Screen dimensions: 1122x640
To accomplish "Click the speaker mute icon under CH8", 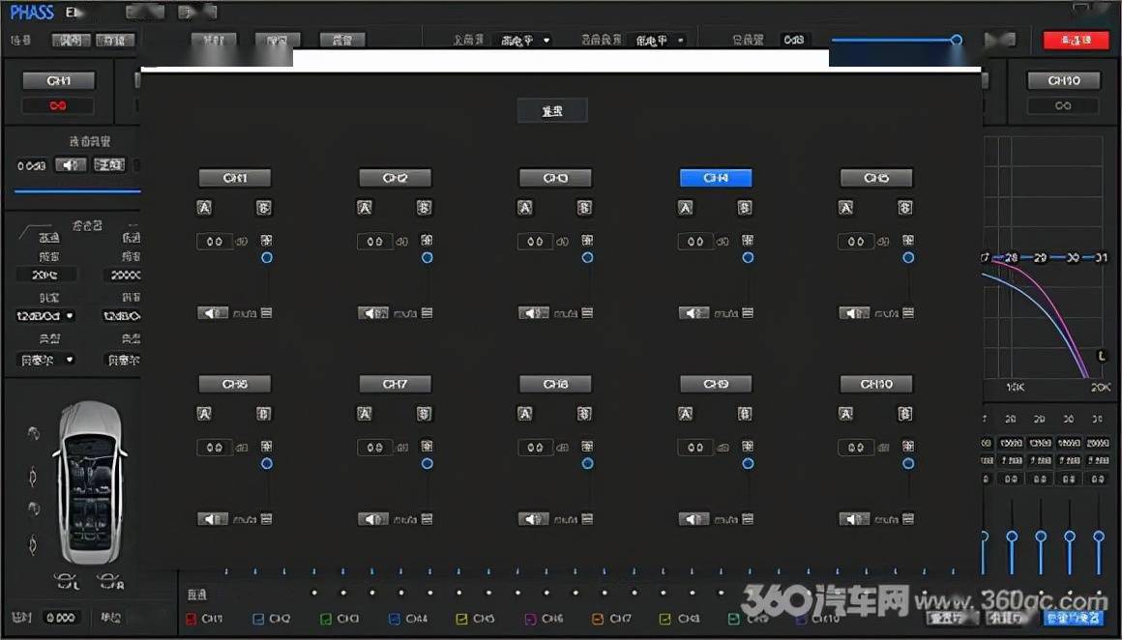I will 533,518.
